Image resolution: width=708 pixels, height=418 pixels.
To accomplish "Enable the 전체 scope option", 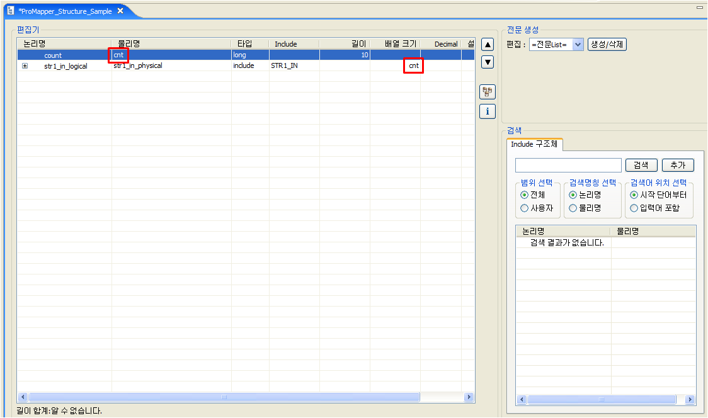I will pyautogui.click(x=523, y=195).
